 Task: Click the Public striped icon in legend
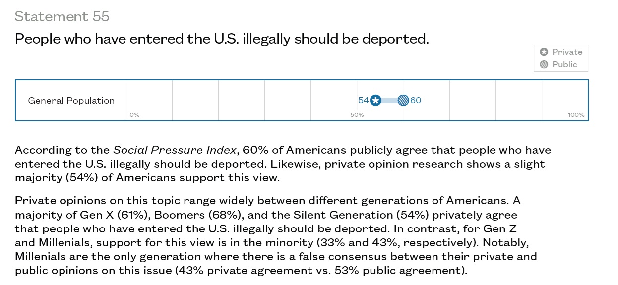(x=544, y=64)
